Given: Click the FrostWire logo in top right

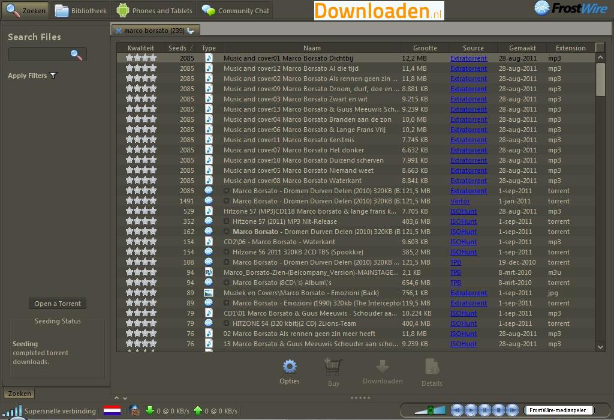Looking at the screenshot, I should pos(571,8).
